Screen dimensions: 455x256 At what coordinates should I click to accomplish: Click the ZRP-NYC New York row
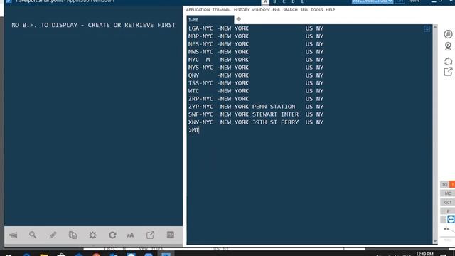[256, 99]
